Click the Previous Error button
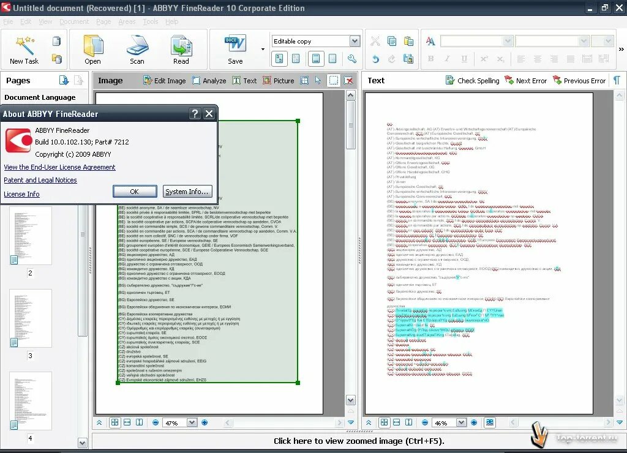This screenshot has width=627, height=453. pos(579,81)
